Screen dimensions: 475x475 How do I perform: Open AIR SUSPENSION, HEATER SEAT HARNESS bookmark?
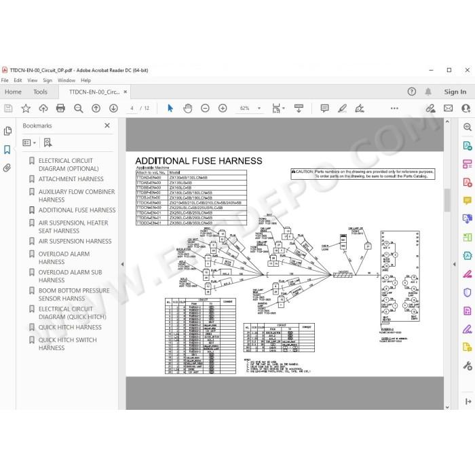73,227
